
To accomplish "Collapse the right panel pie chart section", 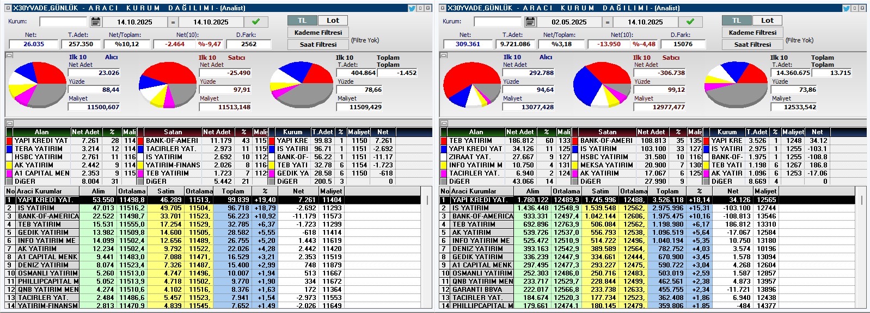I will pyautogui.click(x=444, y=55).
